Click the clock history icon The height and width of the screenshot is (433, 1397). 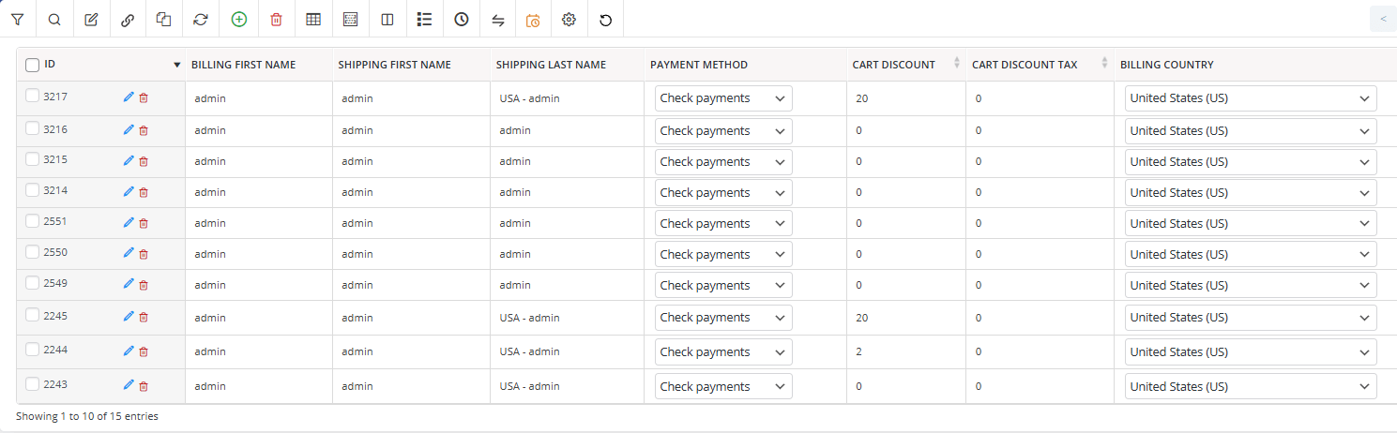(462, 19)
